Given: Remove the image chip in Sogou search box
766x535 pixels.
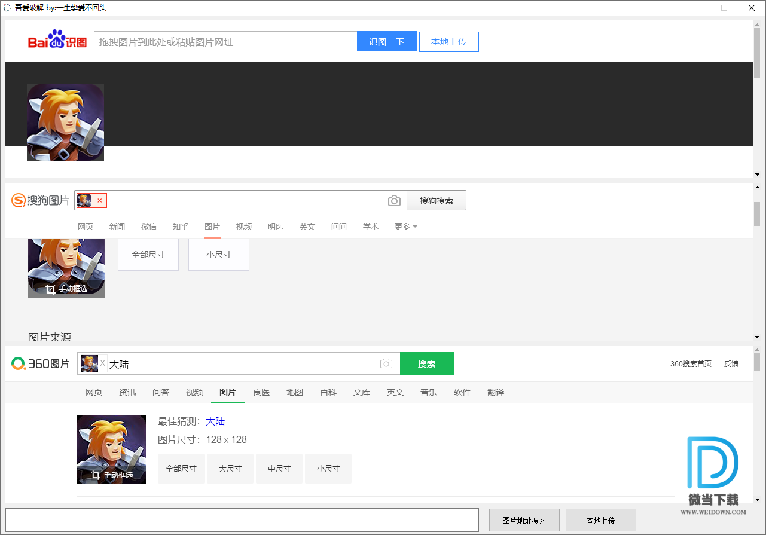Looking at the screenshot, I should pos(99,201).
